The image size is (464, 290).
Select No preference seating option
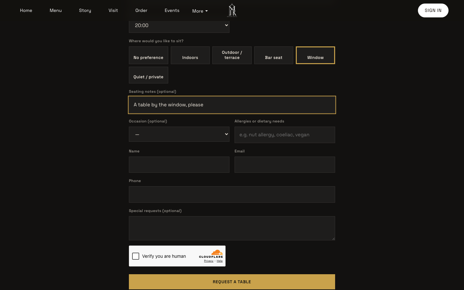click(149, 55)
